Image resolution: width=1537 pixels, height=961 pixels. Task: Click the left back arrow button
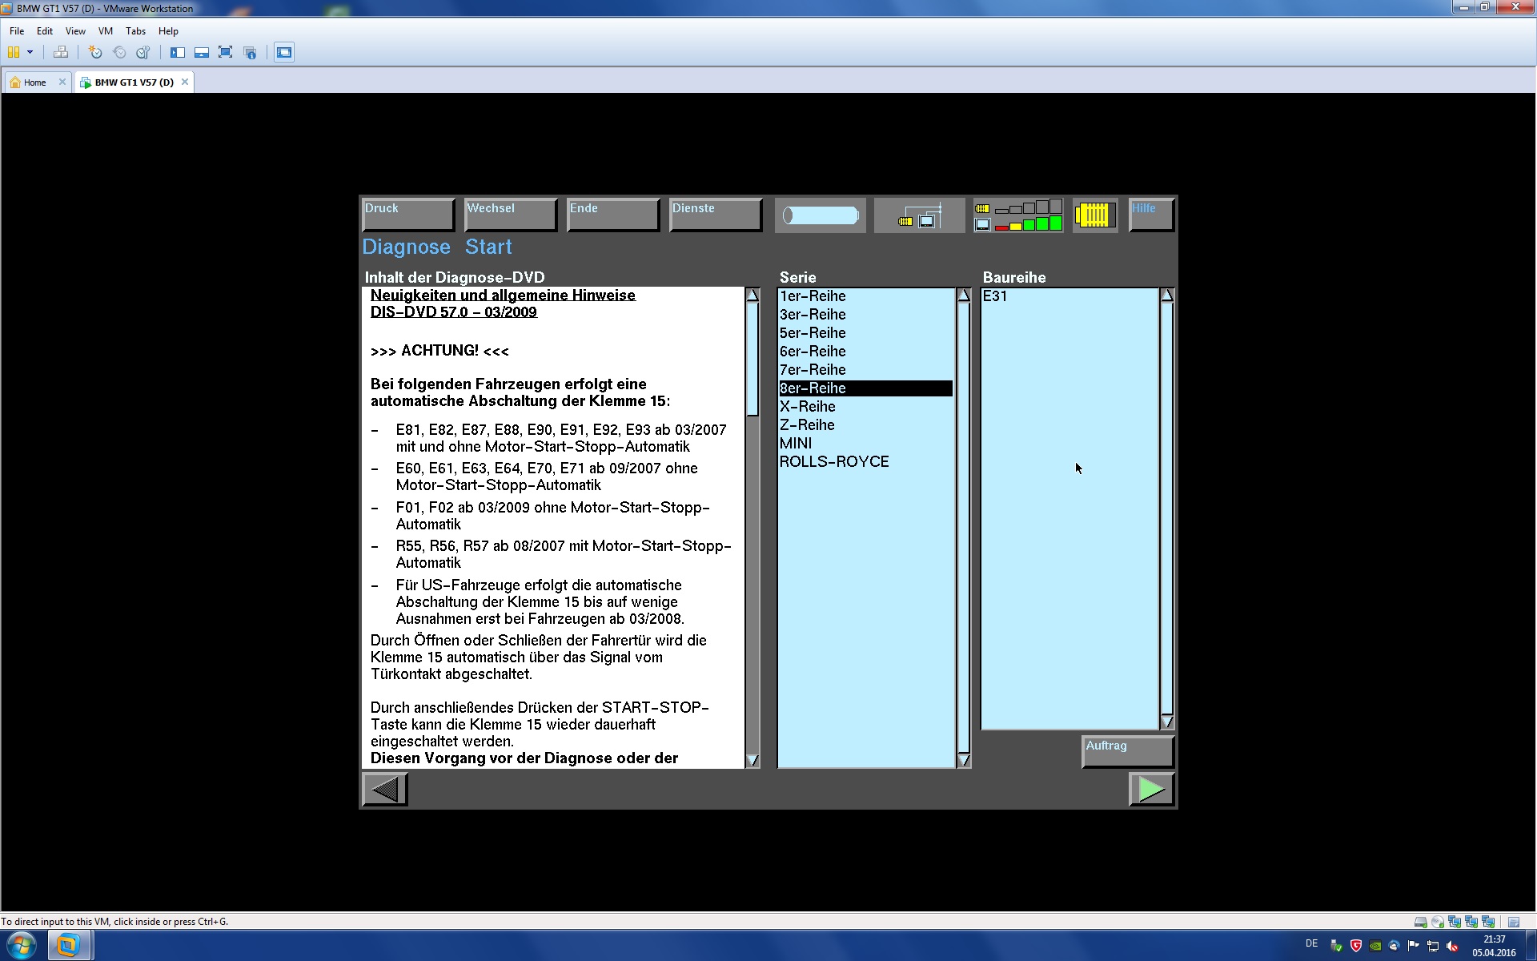[385, 790]
